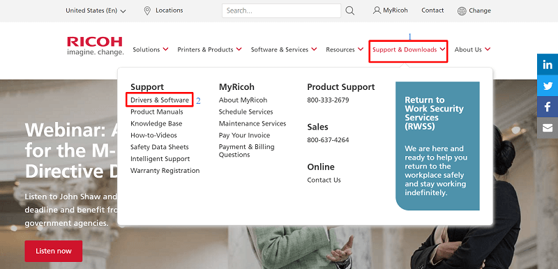The image size is (558, 269).
Task: Open Contact link in top bar
Action: pyautogui.click(x=432, y=10)
